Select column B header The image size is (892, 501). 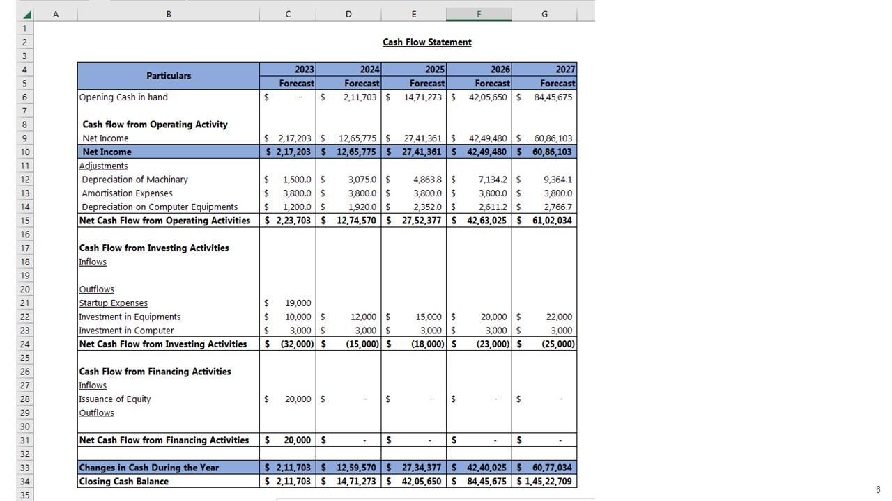click(x=168, y=14)
